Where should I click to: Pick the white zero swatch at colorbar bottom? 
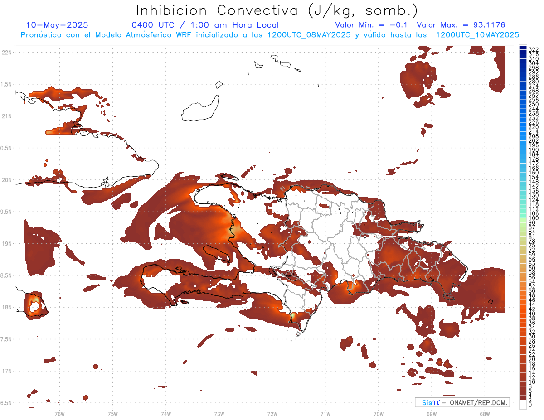[x=523, y=405]
